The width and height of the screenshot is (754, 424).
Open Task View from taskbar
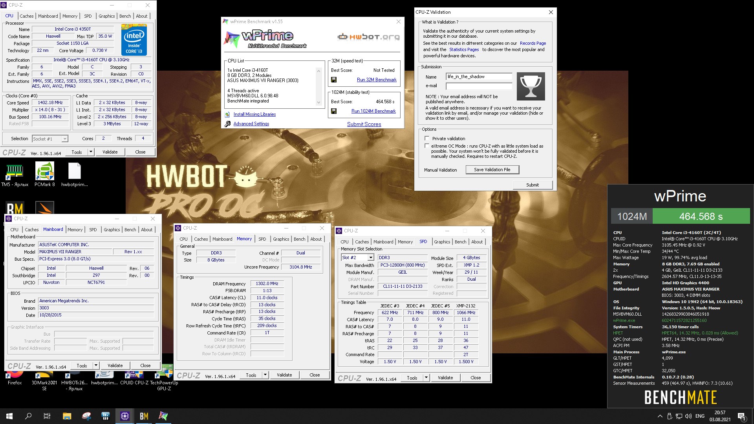[47, 416]
